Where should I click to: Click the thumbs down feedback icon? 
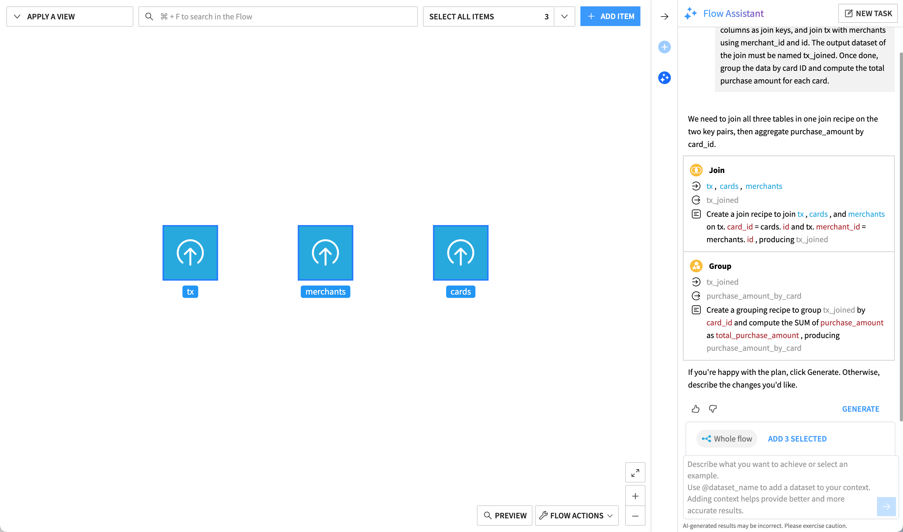[x=712, y=409]
